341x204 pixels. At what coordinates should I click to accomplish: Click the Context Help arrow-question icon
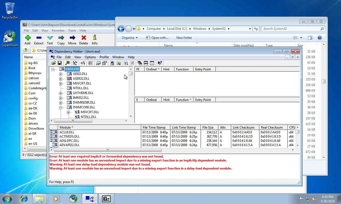[160, 63]
